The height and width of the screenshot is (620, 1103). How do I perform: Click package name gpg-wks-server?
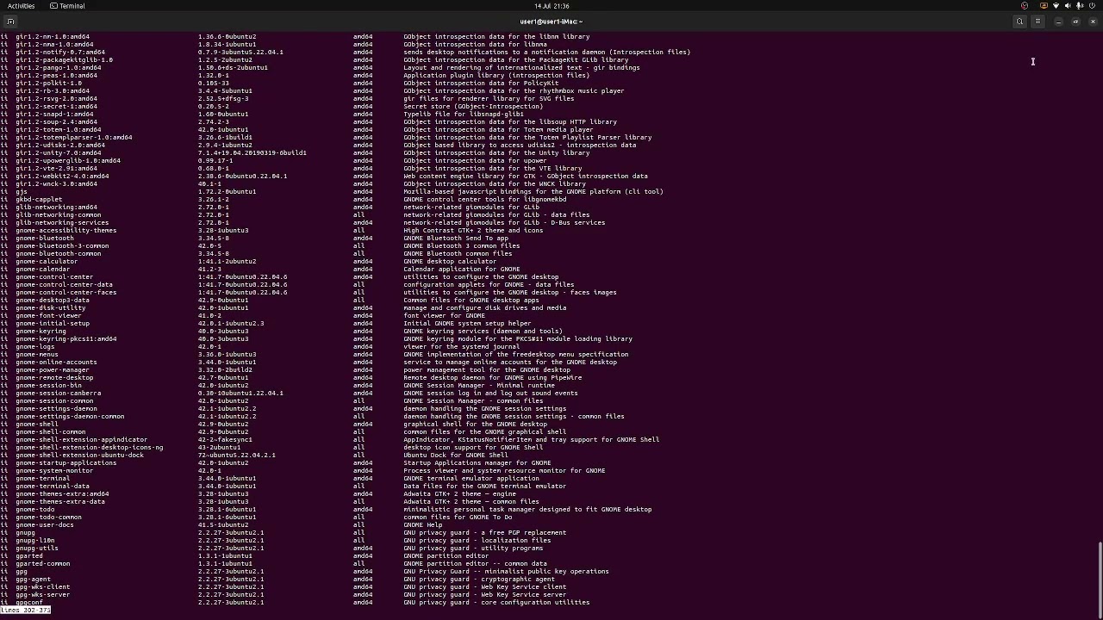(42, 595)
